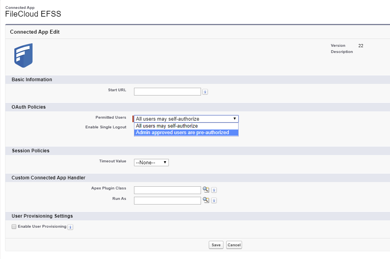
Task: Click the FileCloud app logo
Action: tap(23, 55)
